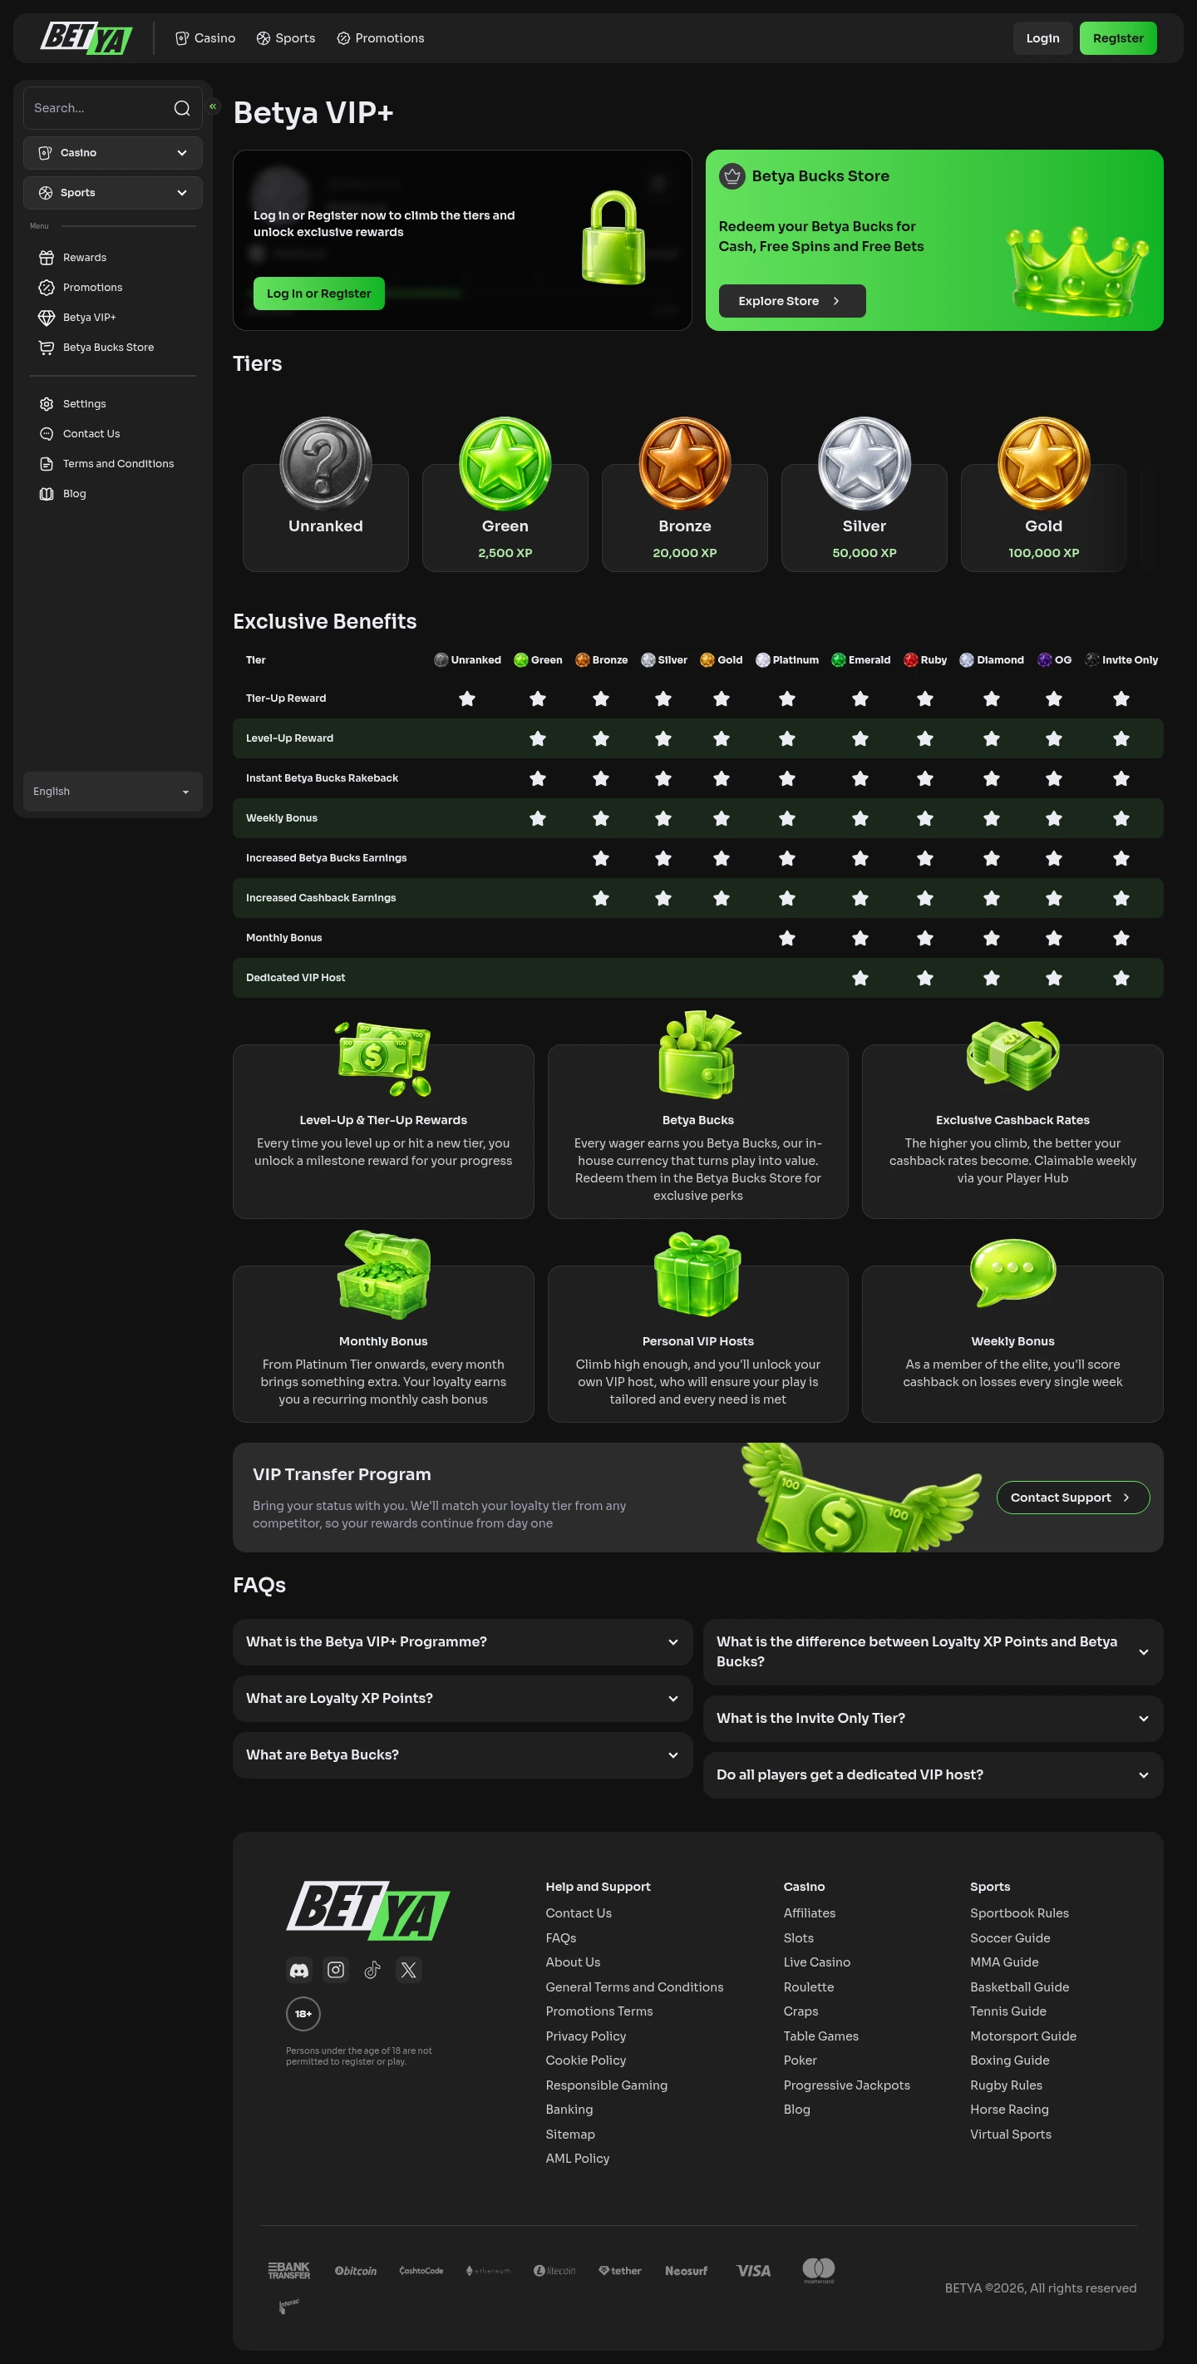This screenshot has height=2364, width=1197.
Task: Open the X (Twitter) icon in footer
Action: [409, 1971]
